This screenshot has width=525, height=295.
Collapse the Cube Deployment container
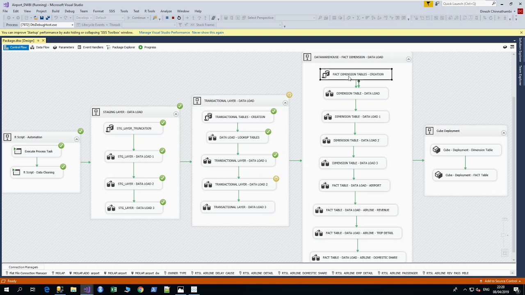tap(504, 133)
